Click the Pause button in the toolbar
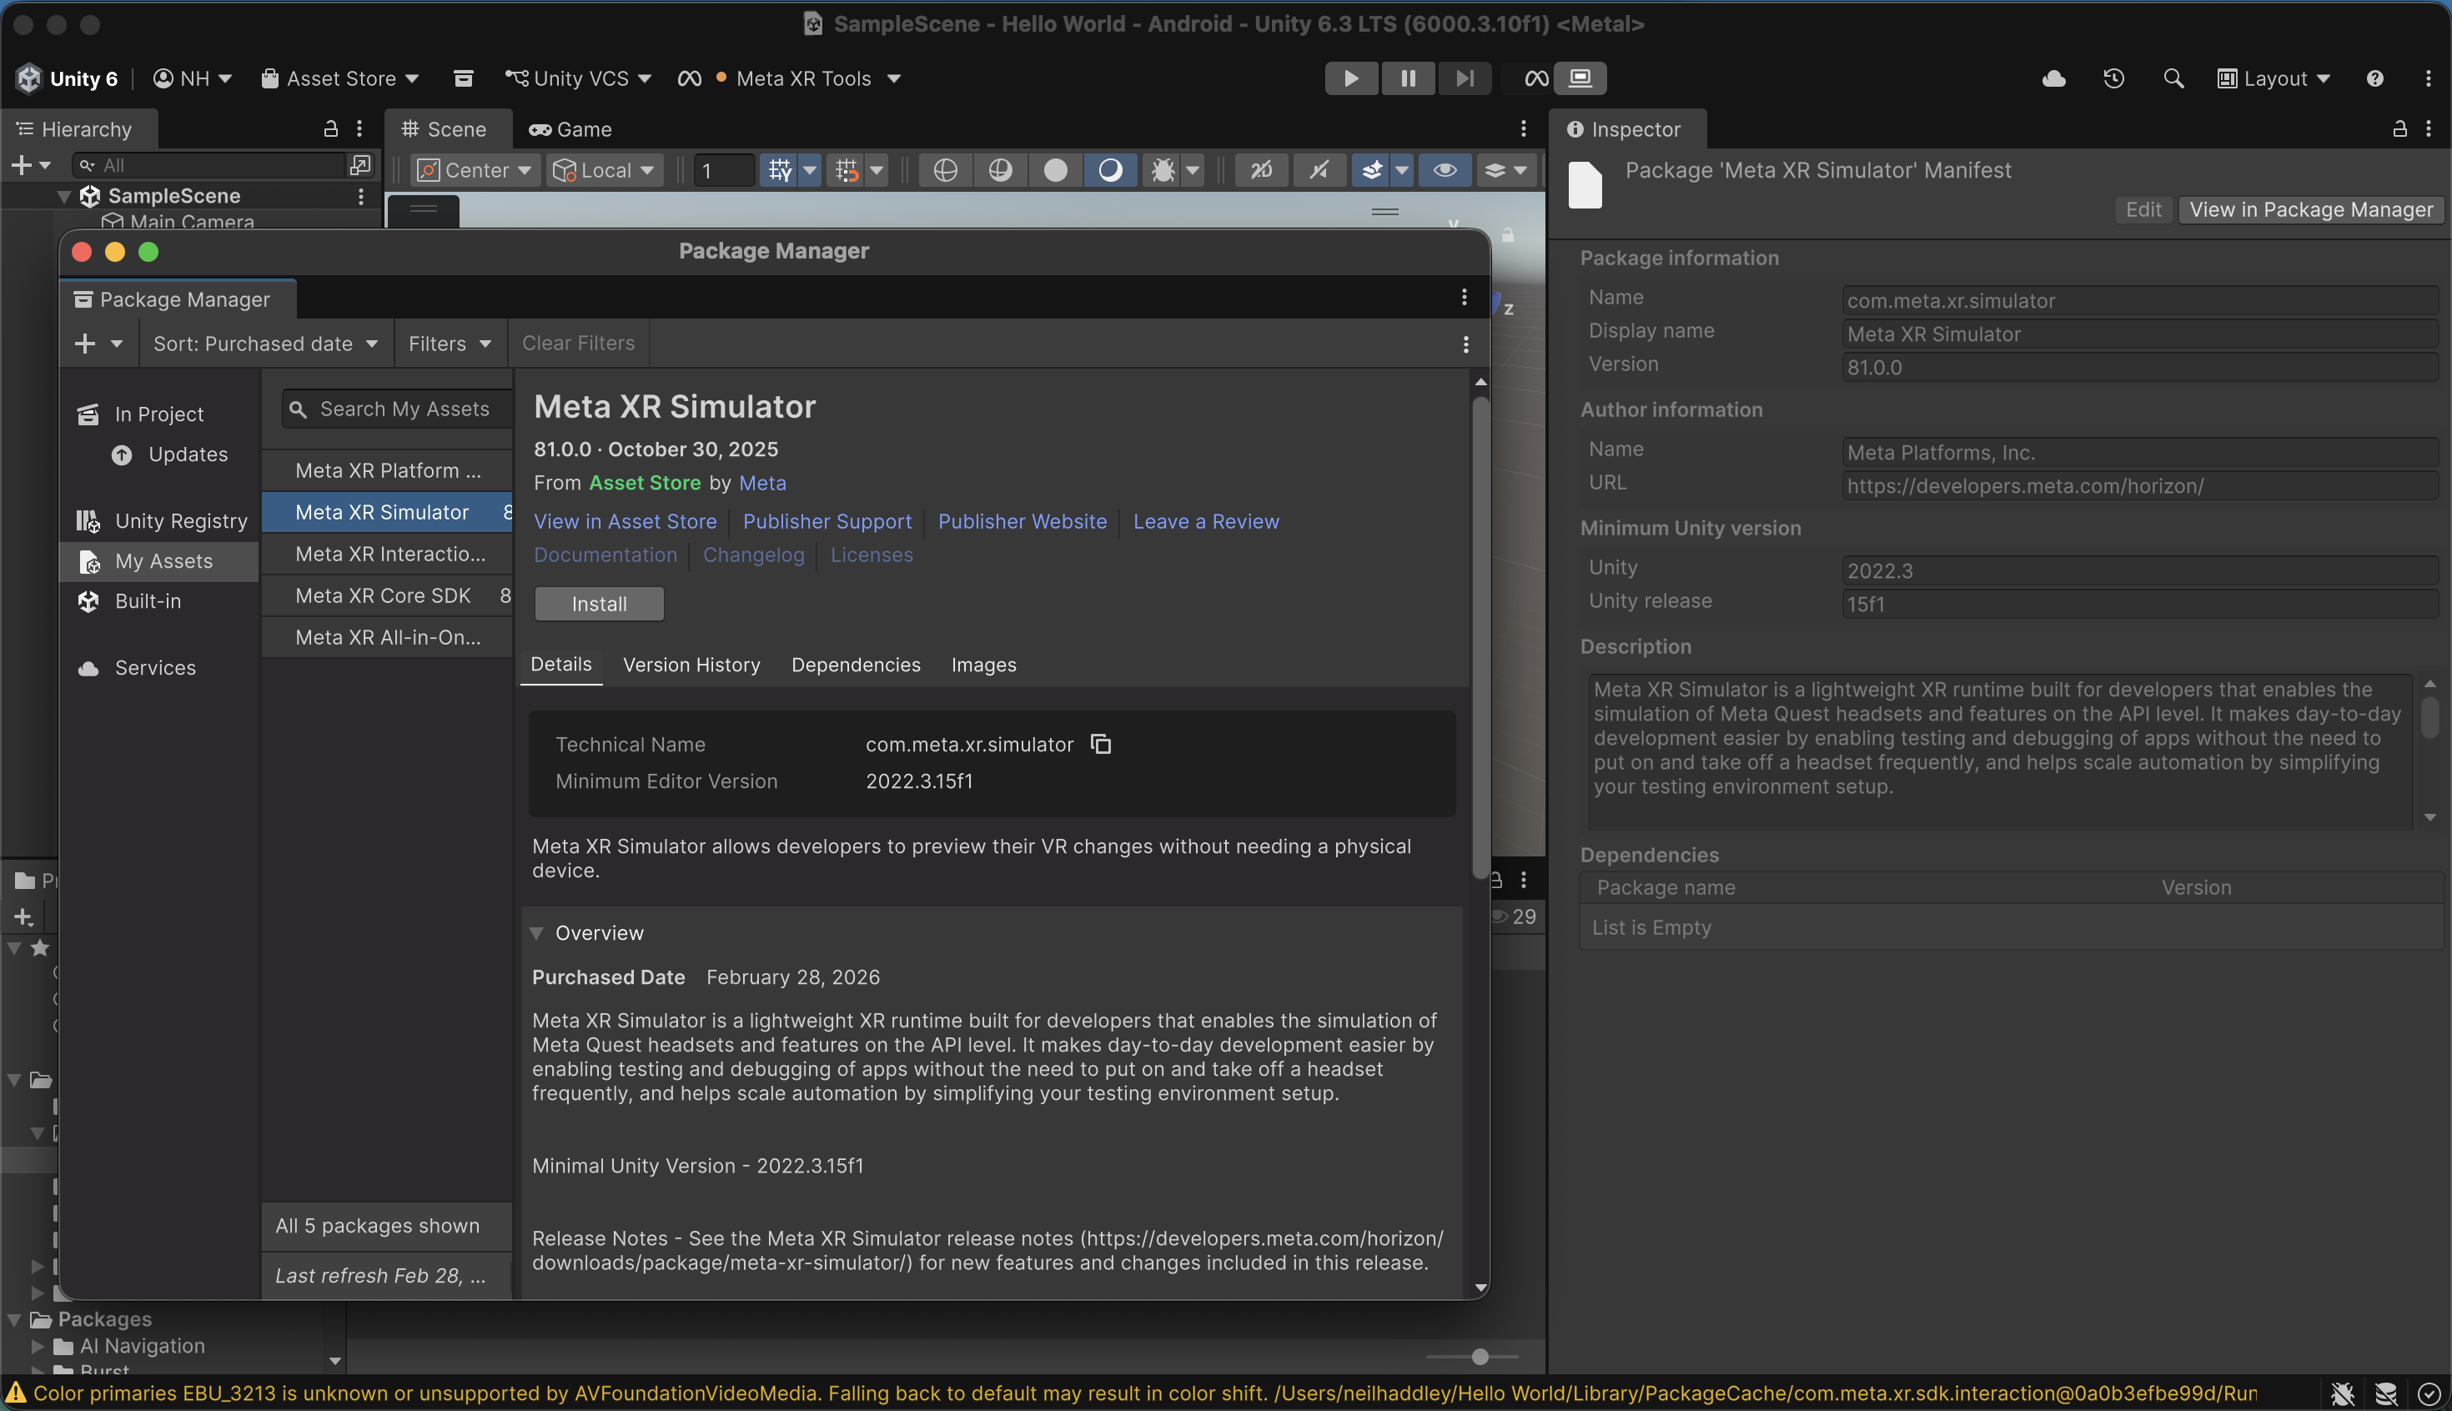Image resolution: width=2452 pixels, height=1411 pixels. (x=1407, y=78)
